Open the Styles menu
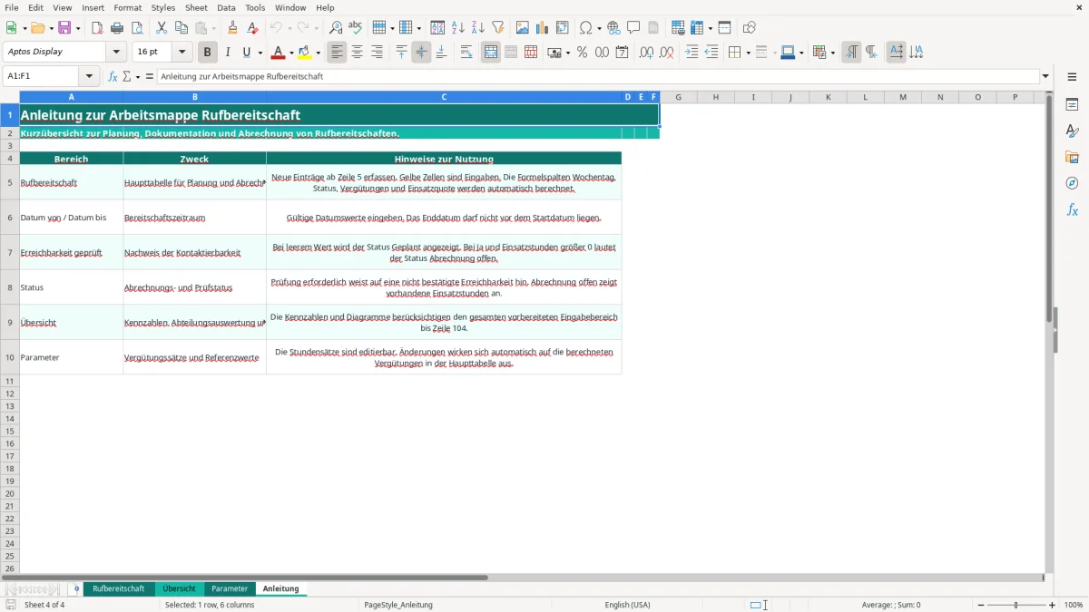Screen dimensions: 1089x612 [x=163, y=7]
